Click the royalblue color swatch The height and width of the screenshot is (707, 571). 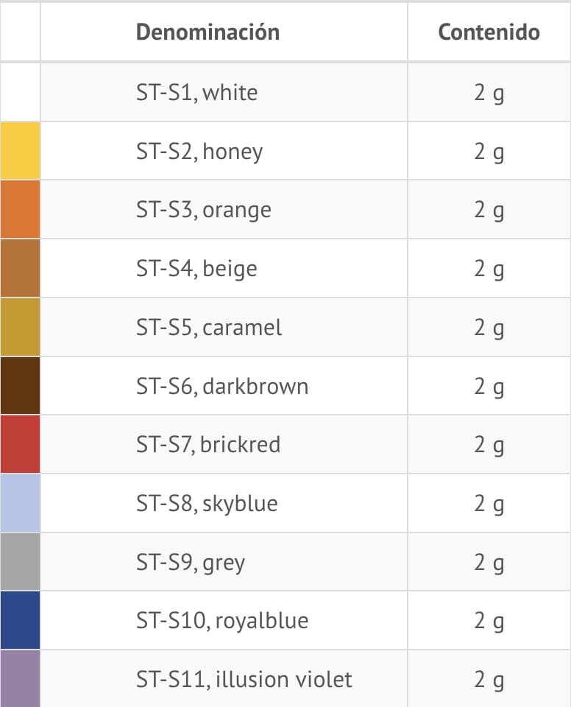(x=20, y=620)
